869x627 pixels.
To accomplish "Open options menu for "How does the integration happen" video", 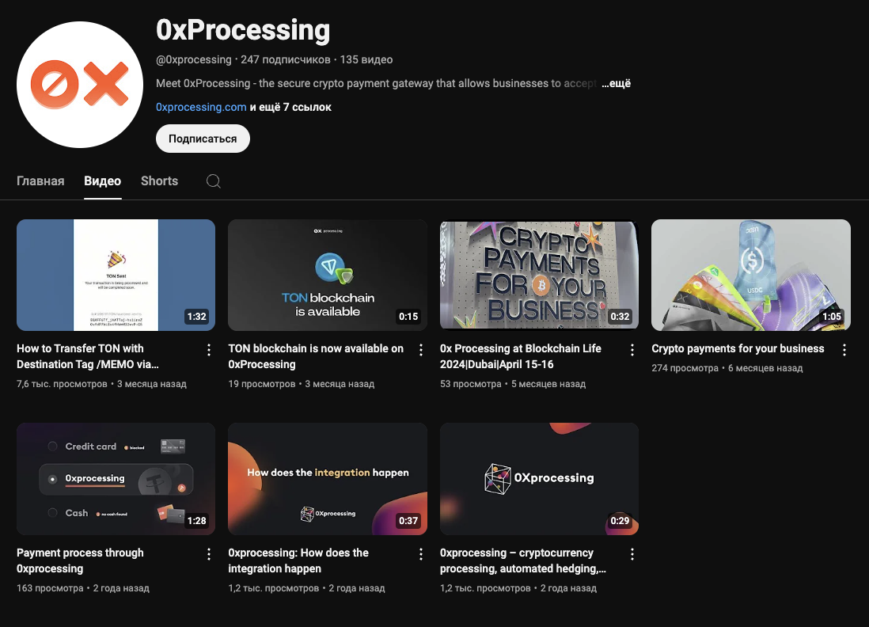I will click(x=420, y=554).
